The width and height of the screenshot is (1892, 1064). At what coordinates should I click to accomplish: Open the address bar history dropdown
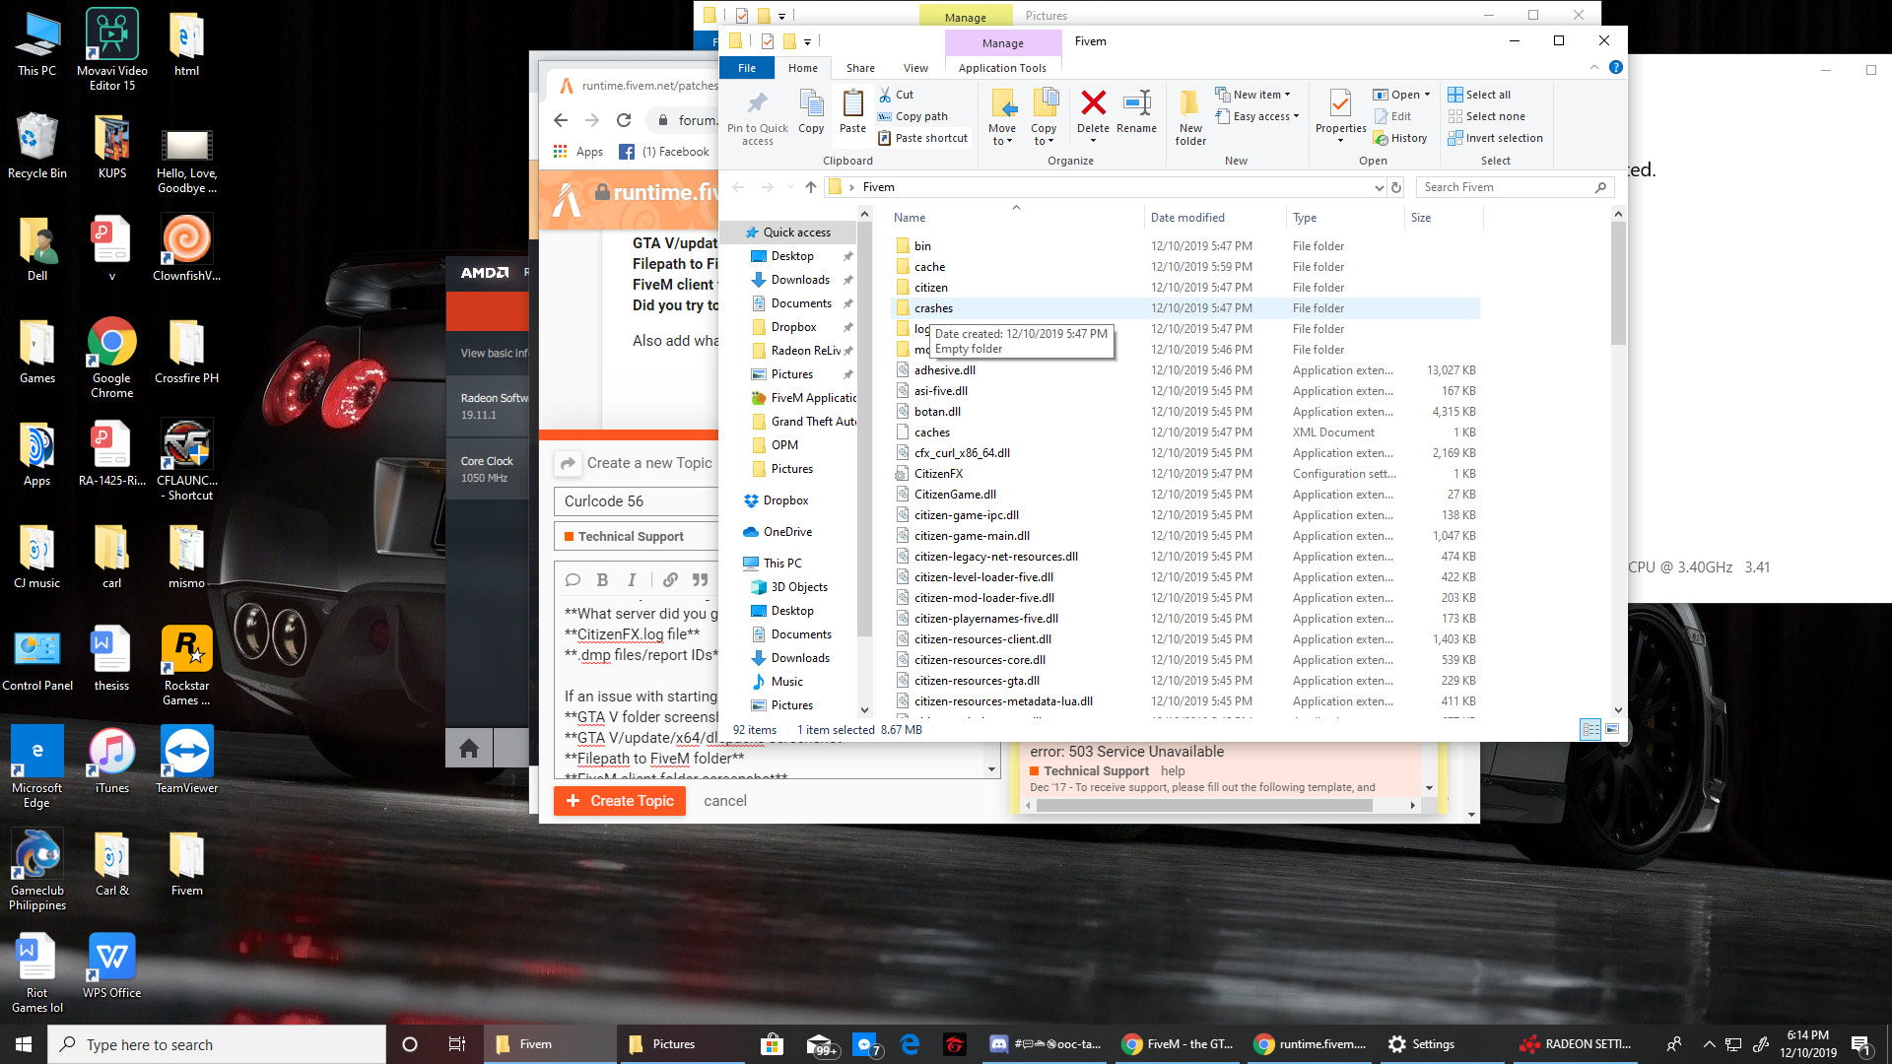1378,187
